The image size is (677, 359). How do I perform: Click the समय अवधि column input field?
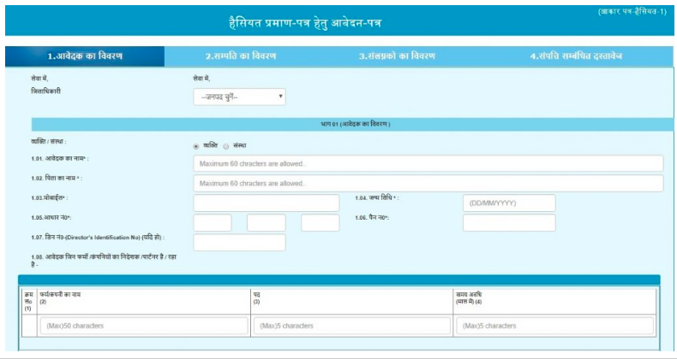[x=557, y=326]
